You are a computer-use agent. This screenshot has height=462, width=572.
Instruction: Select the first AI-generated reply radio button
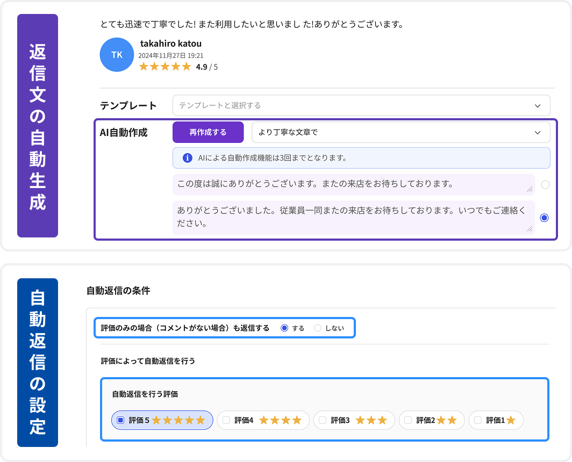[x=546, y=184]
